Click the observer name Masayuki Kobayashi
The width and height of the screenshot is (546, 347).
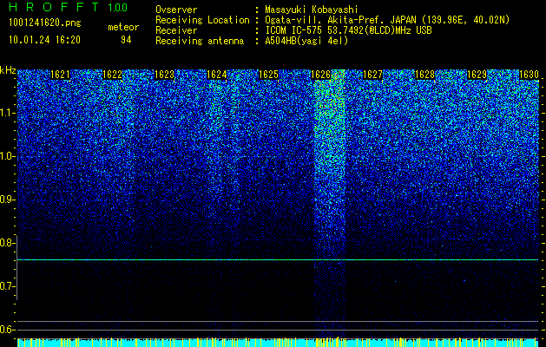tap(312, 10)
